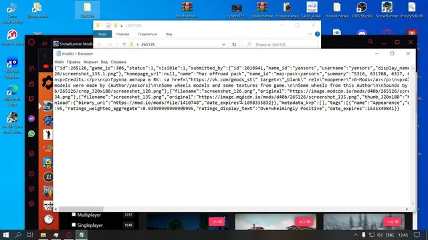Select the mudrunner archive on desktop
This screenshot has height=240, width=428.
pyautogui.click(x=187, y=10)
